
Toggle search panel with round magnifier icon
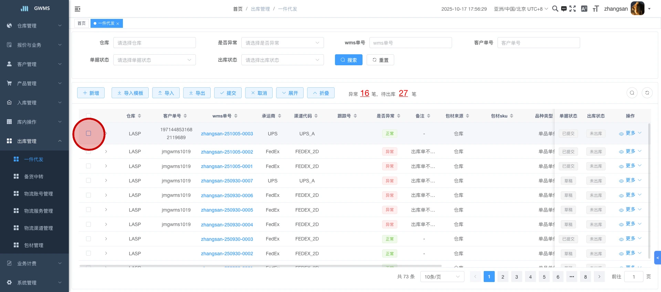(x=632, y=93)
